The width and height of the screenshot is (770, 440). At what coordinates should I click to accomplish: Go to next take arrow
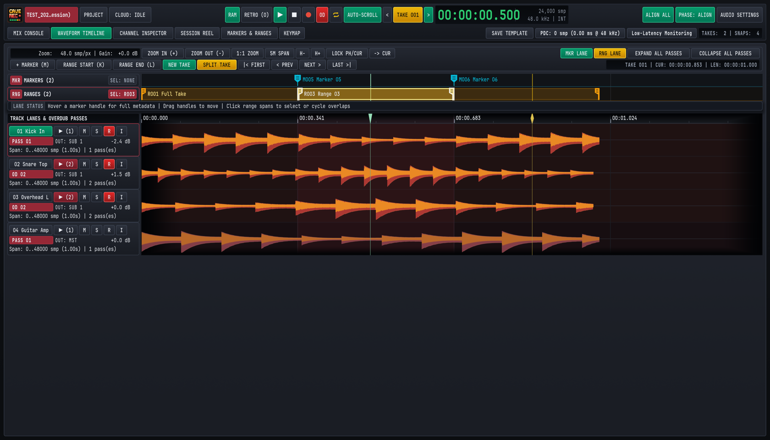click(429, 15)
